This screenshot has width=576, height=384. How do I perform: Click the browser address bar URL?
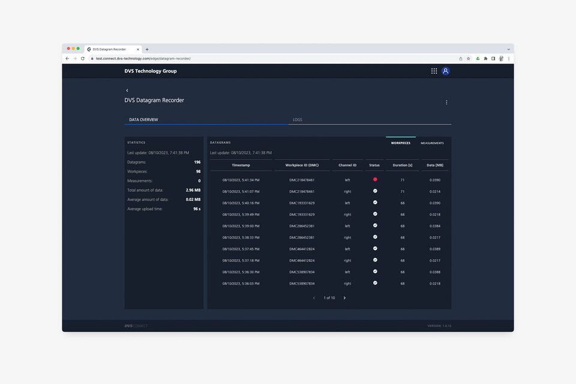point(144,59)
